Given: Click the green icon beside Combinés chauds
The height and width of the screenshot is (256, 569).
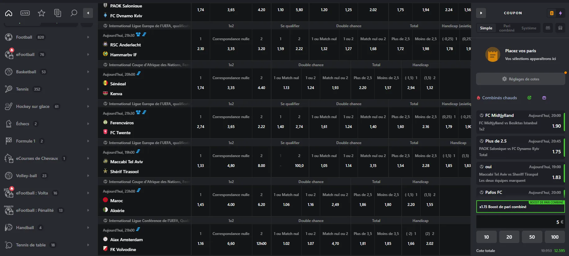Looking at the screenshot, I should (x=529, y=98).
